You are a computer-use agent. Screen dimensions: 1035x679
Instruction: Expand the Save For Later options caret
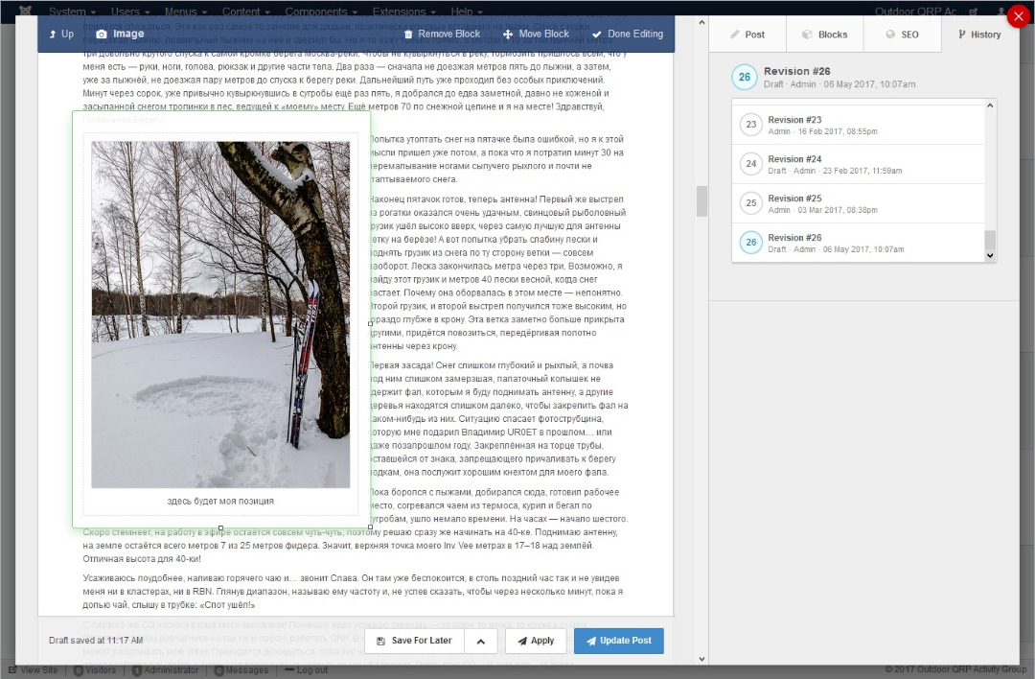pos(480,641)
